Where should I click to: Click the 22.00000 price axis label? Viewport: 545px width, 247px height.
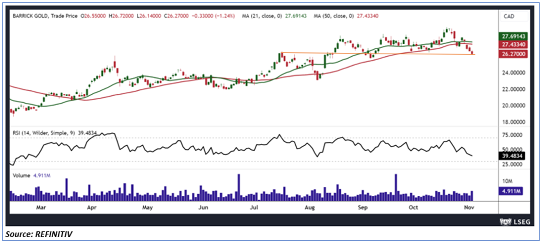click(x=513, y=89)
